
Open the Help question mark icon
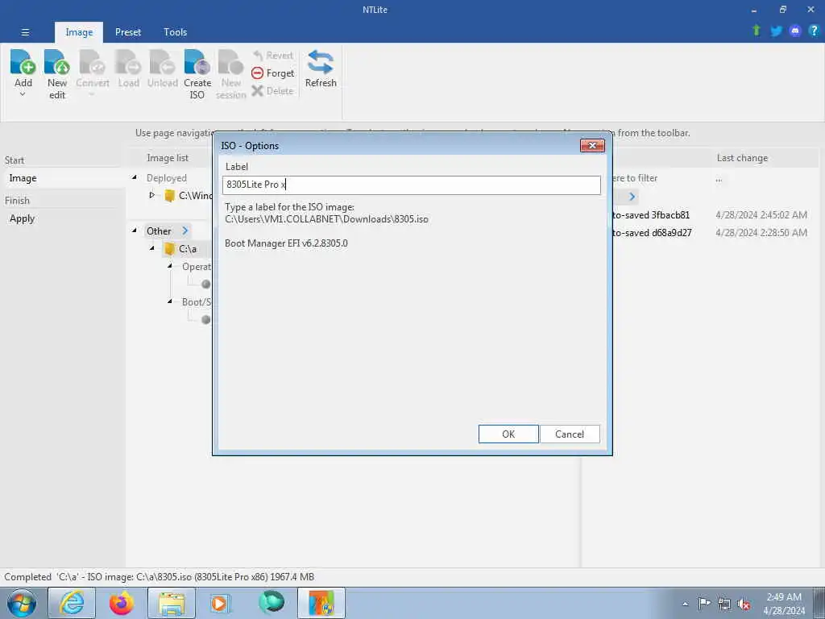[814, 31]
